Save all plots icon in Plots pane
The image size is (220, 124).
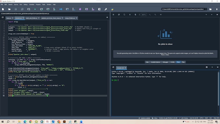click(119, 15)
